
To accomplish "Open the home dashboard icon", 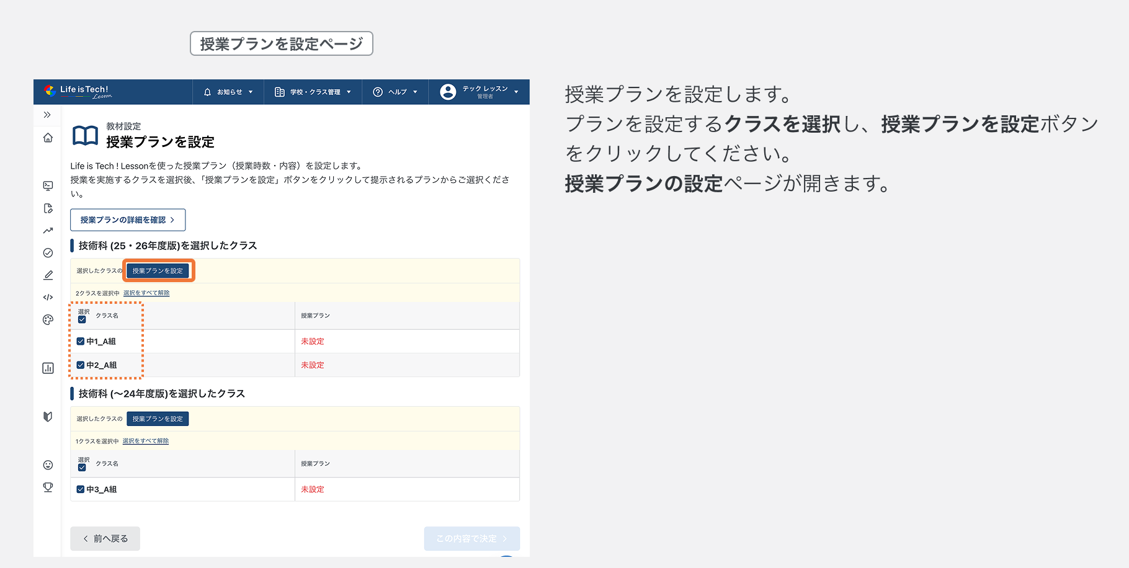I will [48, 138].
